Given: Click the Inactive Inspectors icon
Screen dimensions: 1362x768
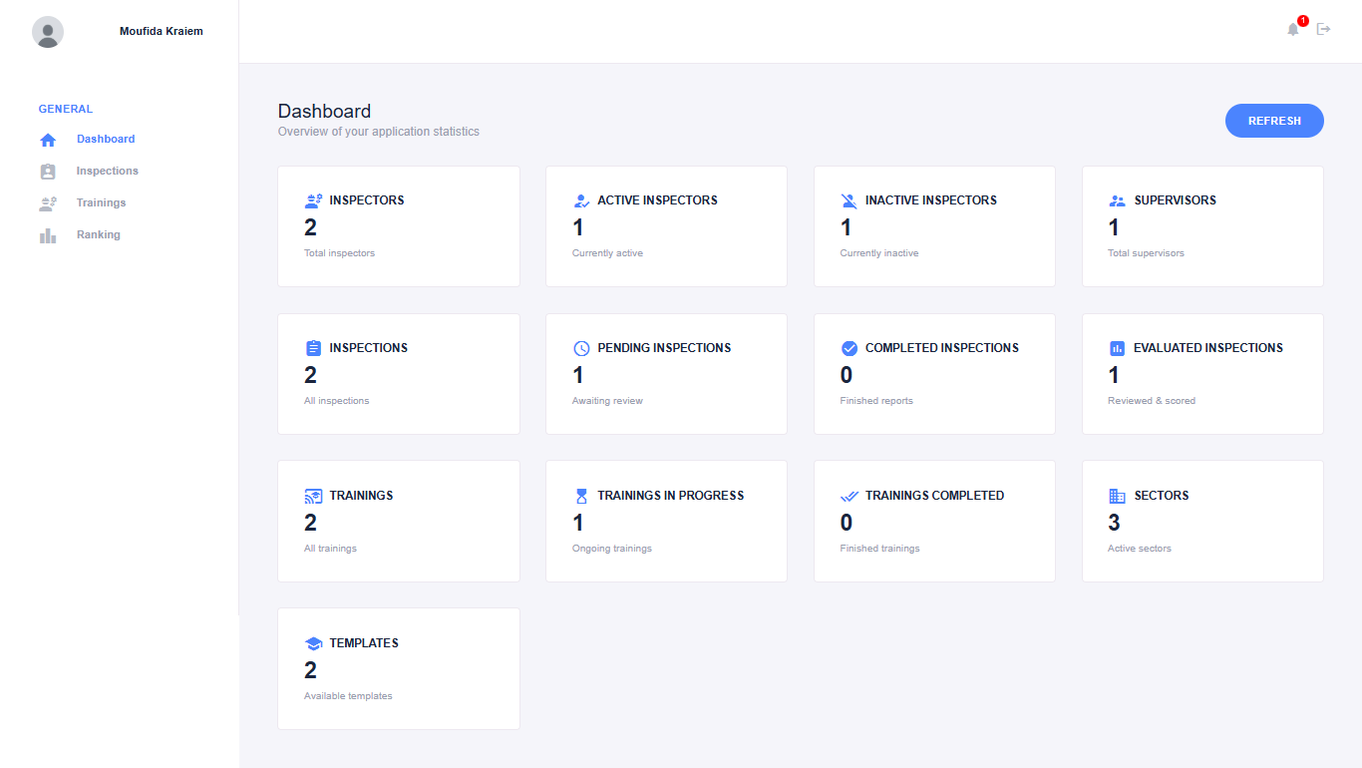Looking at the screenshot, I should tap(849, 199).
